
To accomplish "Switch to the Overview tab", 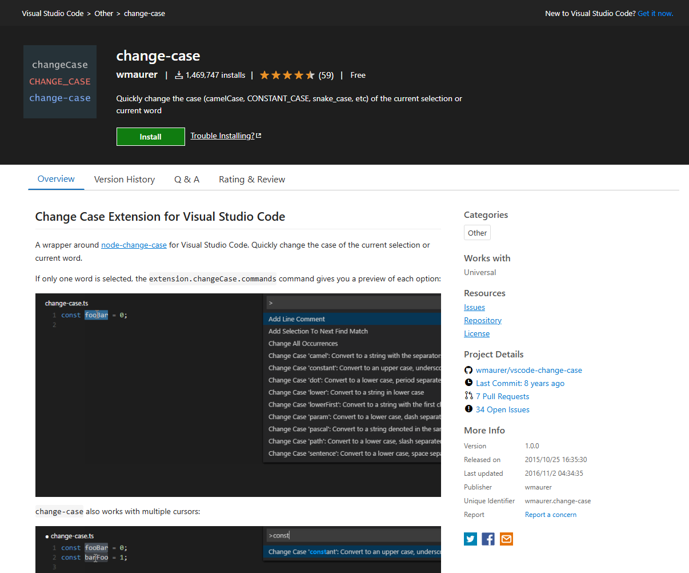I will coord(56,179).
